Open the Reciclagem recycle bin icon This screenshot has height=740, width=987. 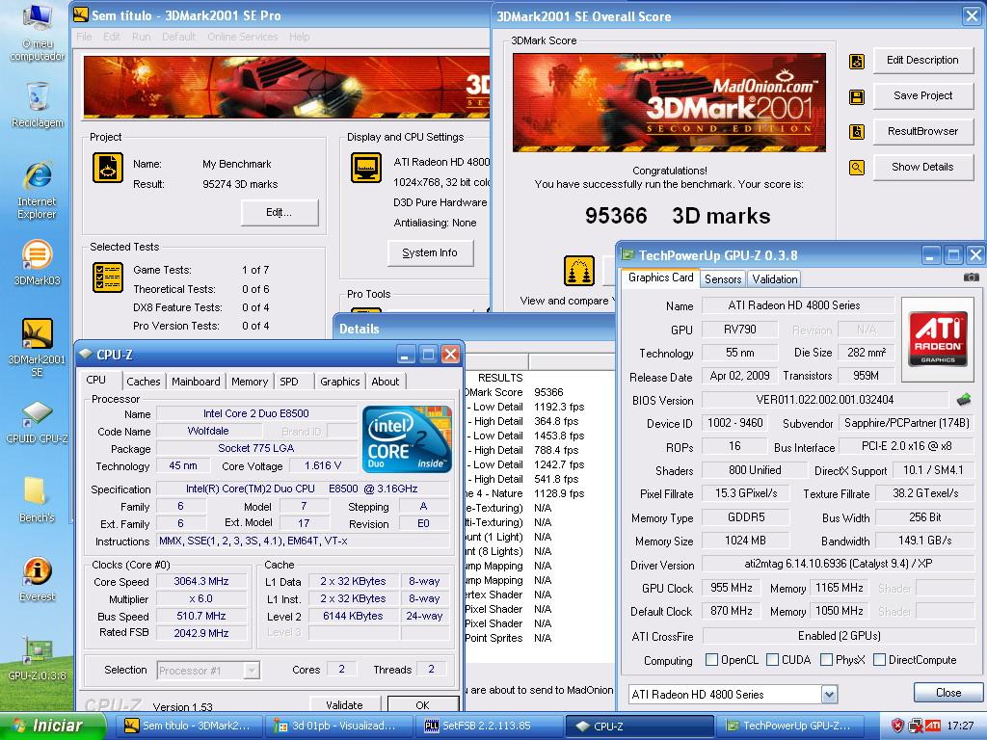[x=38, y=104]
